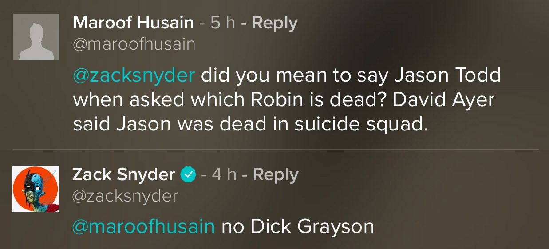The image size is (549, 249).
Task: Tap the name "David Ayer" in the comment
Action: tap(443, 100)
